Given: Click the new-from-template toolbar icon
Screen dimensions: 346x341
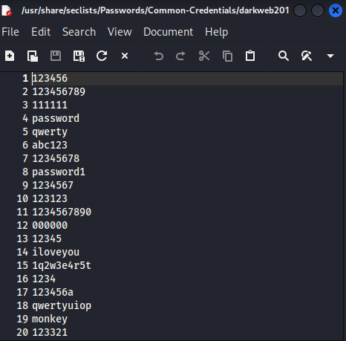Looking at the screenshot, I should tap(33, 56).
